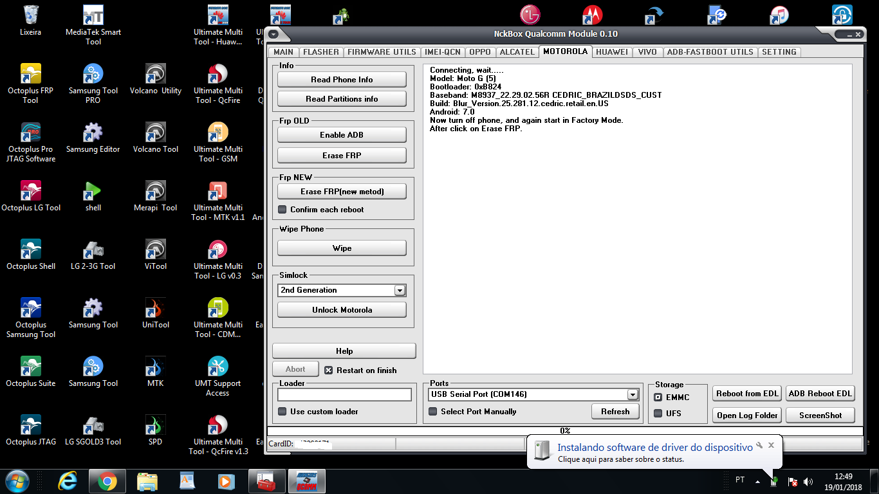Switch to the FLASHER tab
Viewport: 879px width, 494px height.
point(320,52)
